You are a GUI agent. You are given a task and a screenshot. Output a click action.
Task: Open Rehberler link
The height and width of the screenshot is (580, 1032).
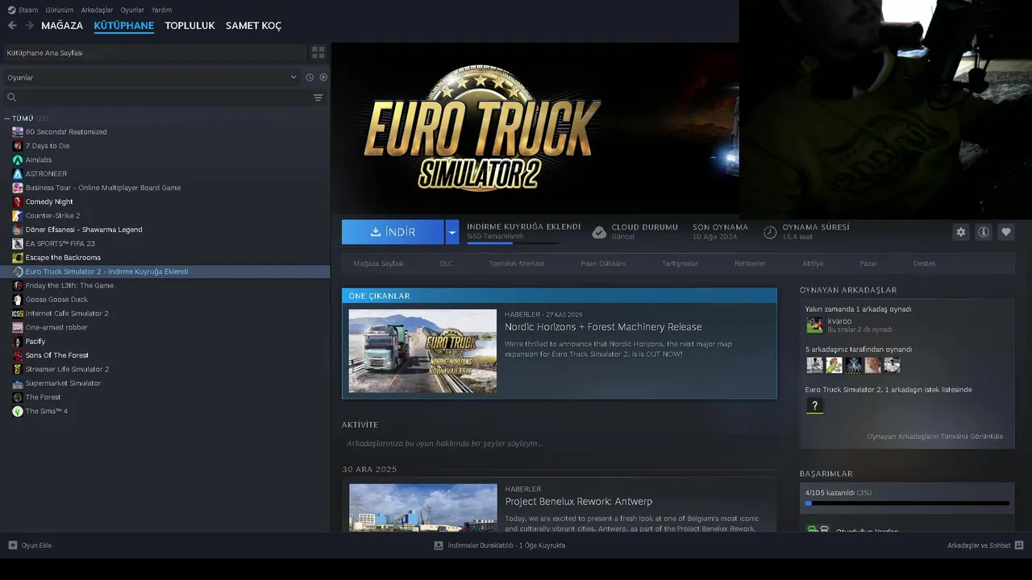point(750,263)
